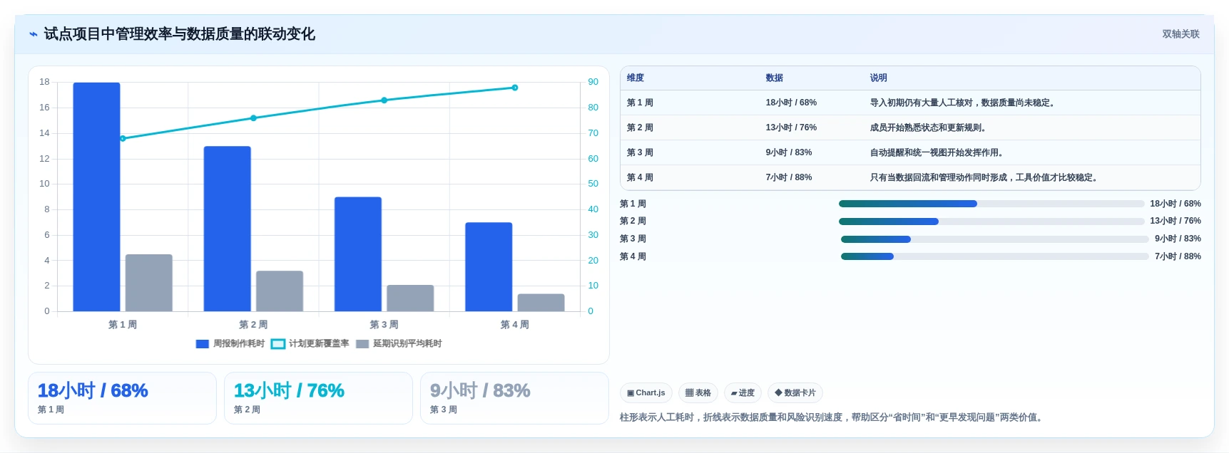Click table cell 13小时 / 76%
Viewport: 1229px width, 453px height.
(x=791, y=127)
